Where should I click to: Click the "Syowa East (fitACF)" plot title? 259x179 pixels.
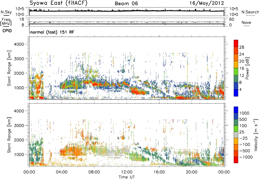[58, 3]
